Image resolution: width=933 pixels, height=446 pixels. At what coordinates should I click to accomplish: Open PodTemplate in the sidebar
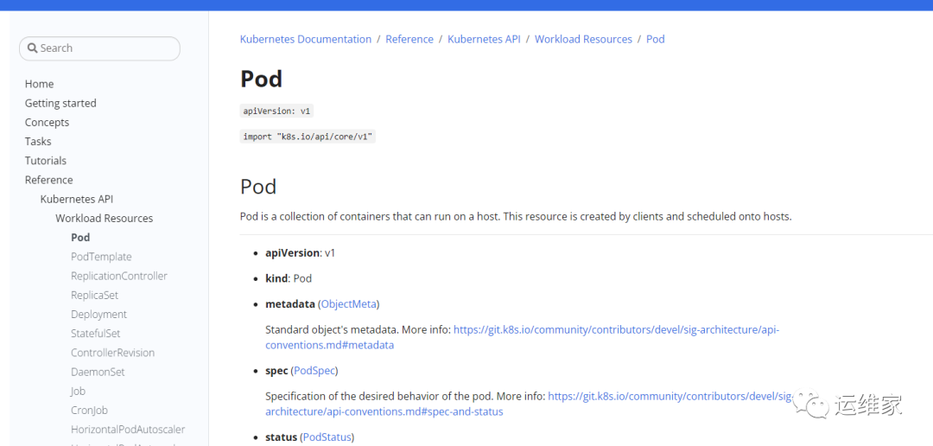coord(101,257)
